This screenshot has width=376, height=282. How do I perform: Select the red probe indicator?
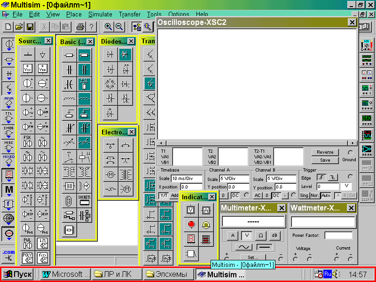191,225
